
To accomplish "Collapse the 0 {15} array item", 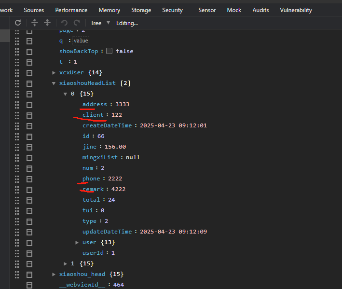I will [x=65, y=94].
